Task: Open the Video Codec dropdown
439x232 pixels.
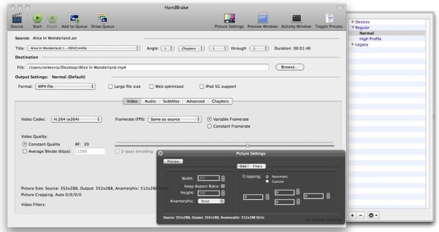Action: coord(76,119)
